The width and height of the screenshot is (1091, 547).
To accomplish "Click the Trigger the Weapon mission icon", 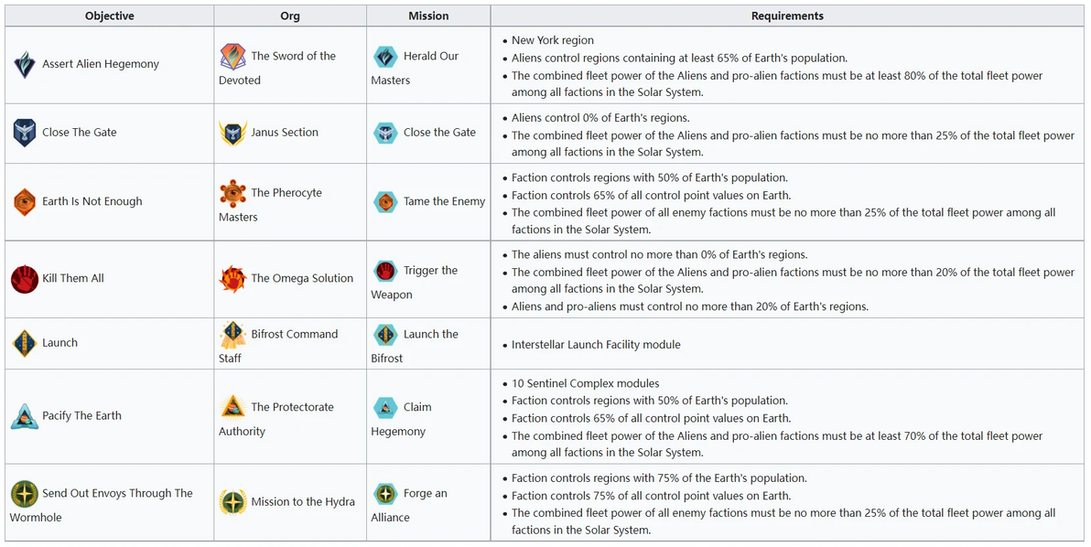I will 385,271.
